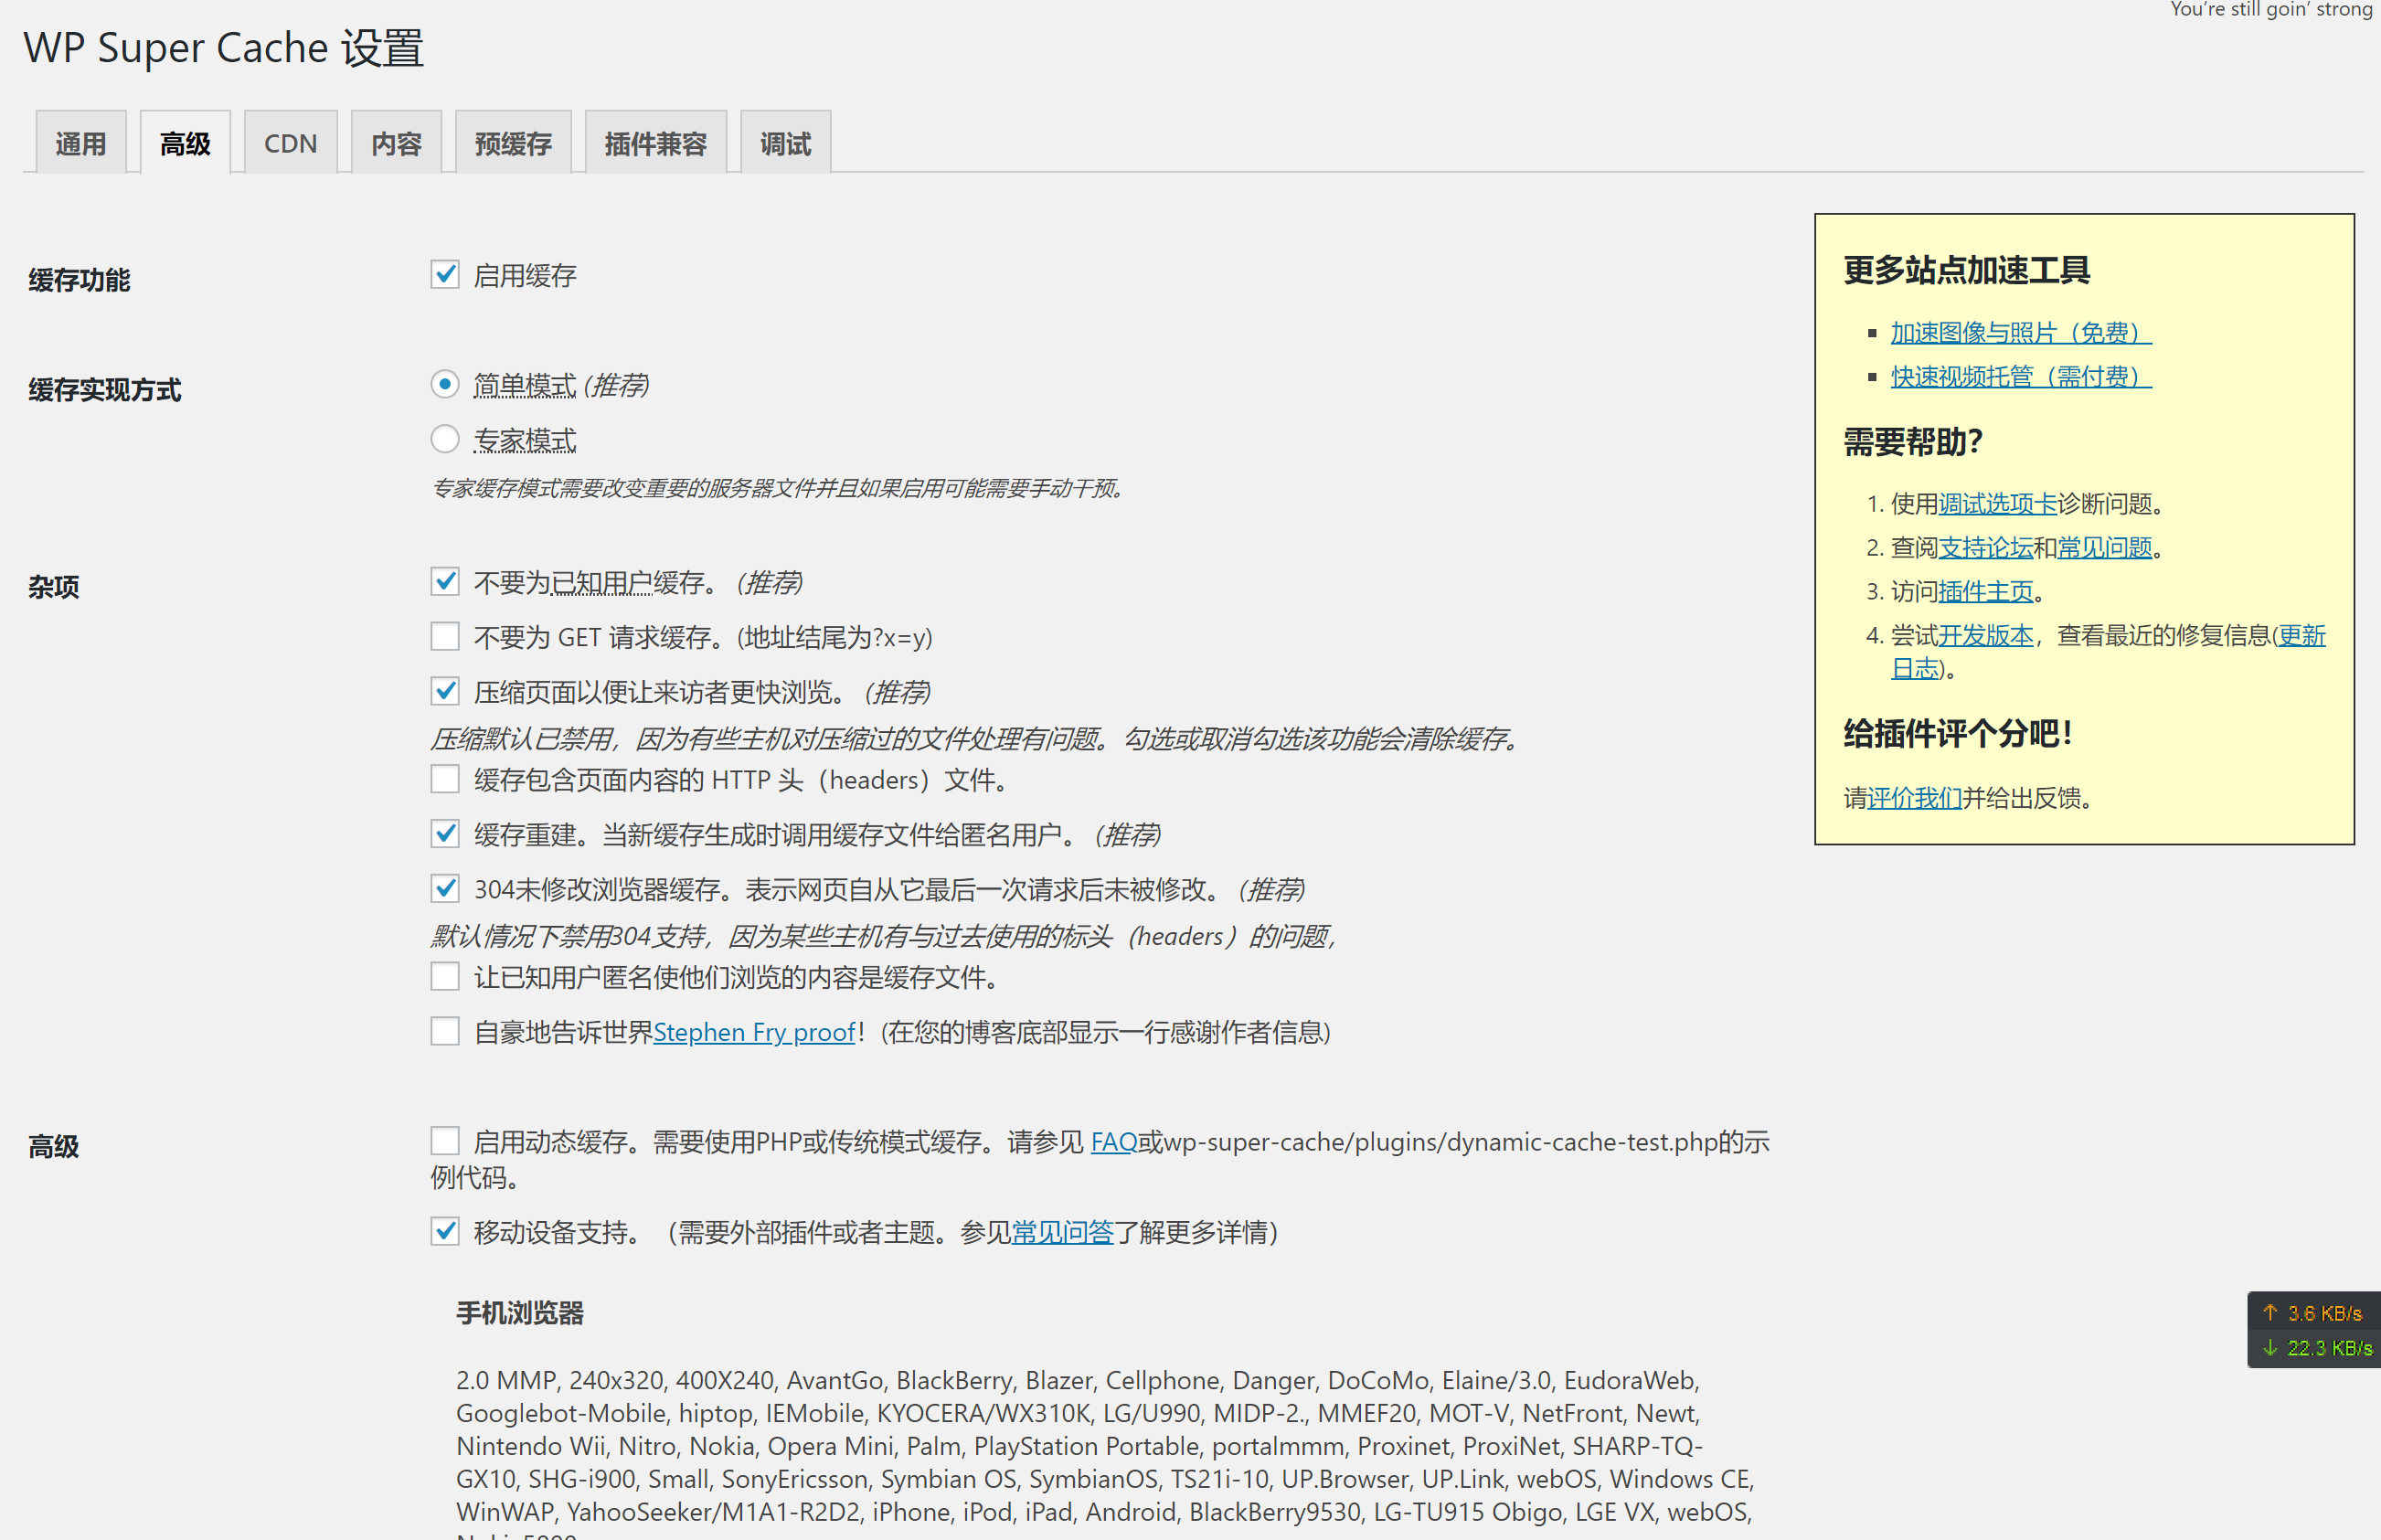Click the 给插件评个分吧! heading
The height and width of the screenshot is (1540, 2381).
[1957, 734]
